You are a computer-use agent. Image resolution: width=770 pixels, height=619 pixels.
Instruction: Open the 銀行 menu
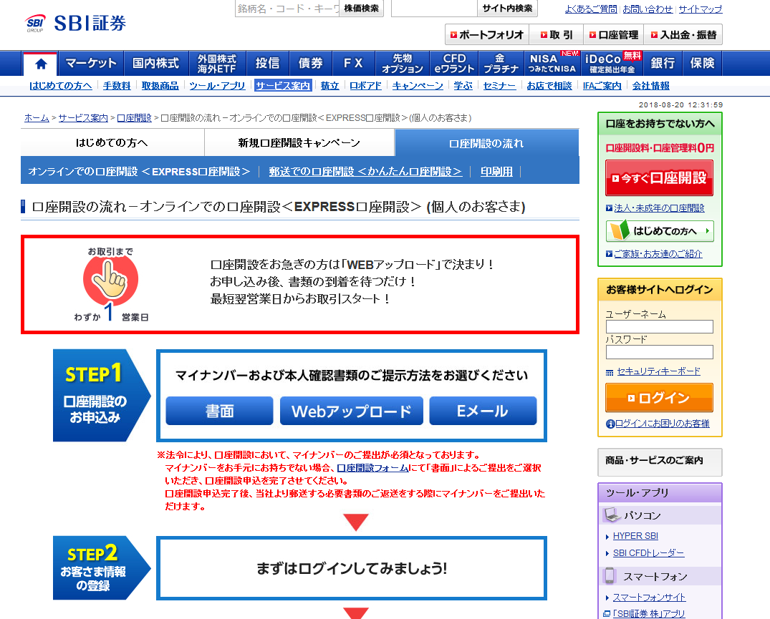(663, 63)
